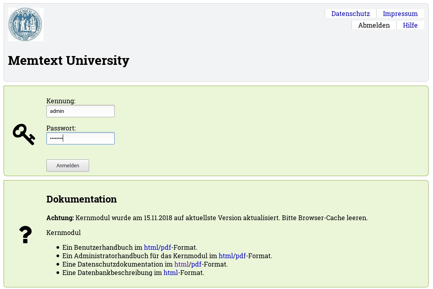Viewport: 433px width, 289px height.
Task: Click the Memtext University heading
Action: [x=68, y=60]
